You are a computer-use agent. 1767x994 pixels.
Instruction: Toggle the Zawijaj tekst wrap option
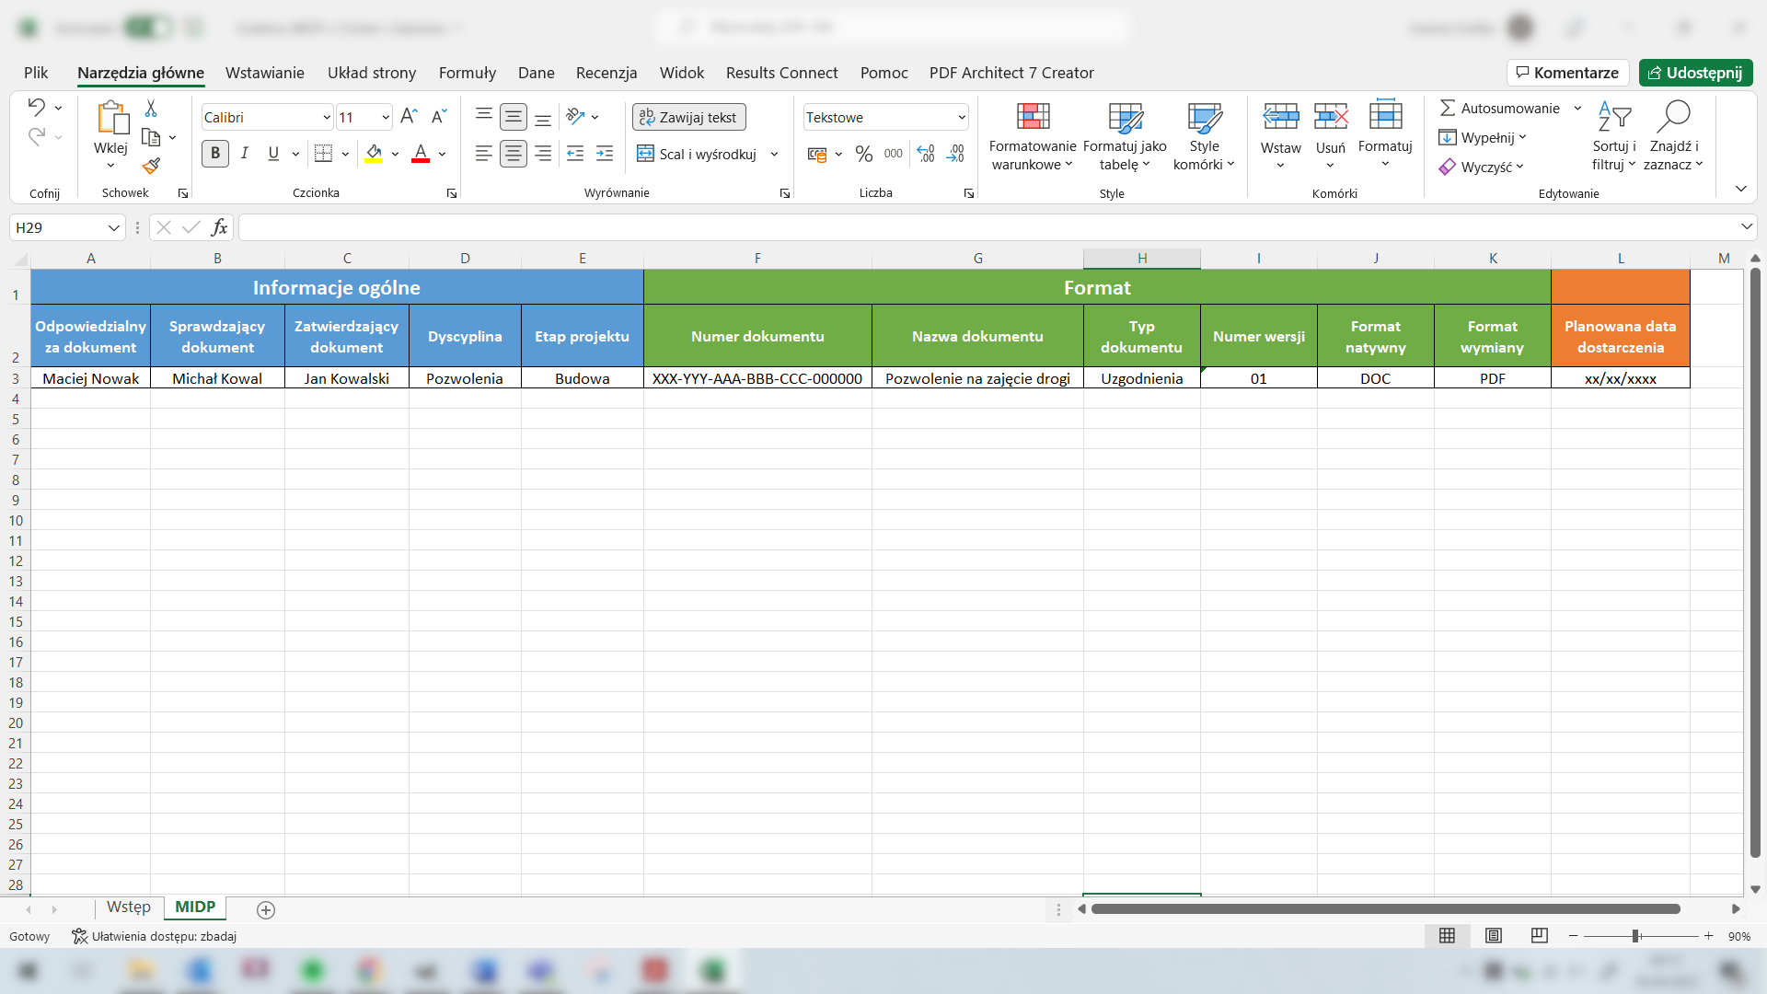689,117
